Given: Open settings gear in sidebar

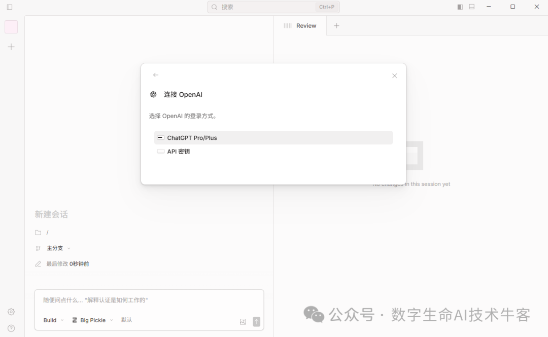Looking at the screenshot, I should pos(11,312).
